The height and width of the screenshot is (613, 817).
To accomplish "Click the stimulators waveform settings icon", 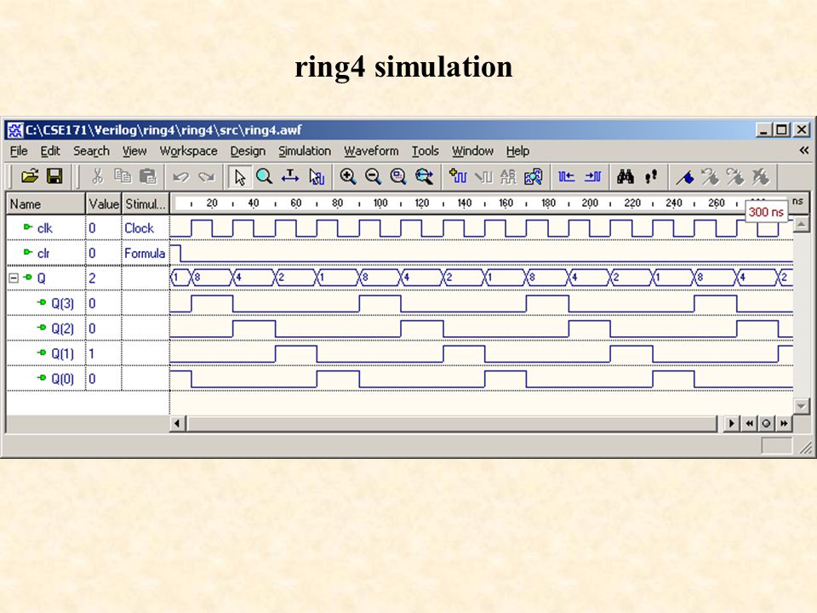I will pos(533,177).
